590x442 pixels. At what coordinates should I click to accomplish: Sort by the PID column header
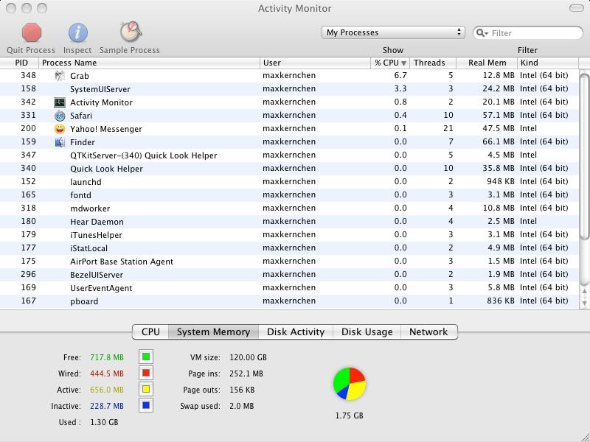click(20, 63)
